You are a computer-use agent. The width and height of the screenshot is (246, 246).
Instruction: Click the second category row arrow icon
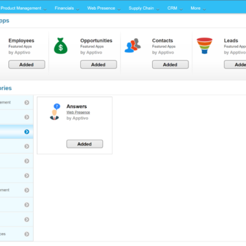click(x=27, y=117)
